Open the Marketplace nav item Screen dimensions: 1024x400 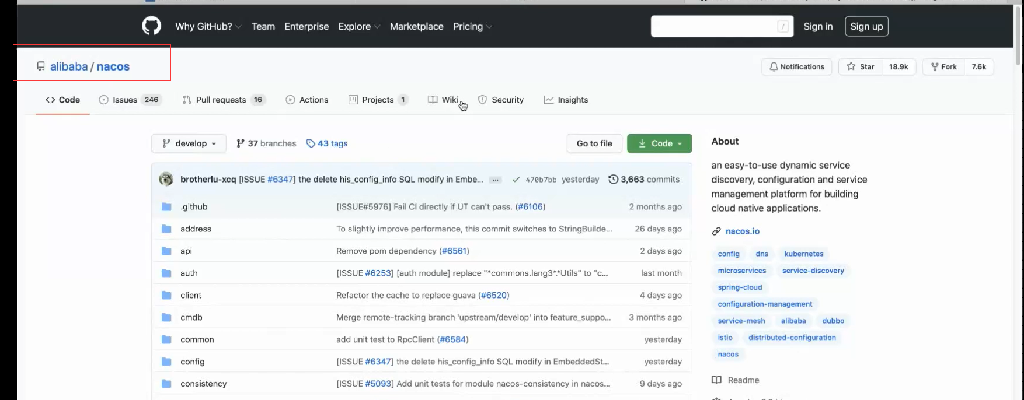(417, 26)
